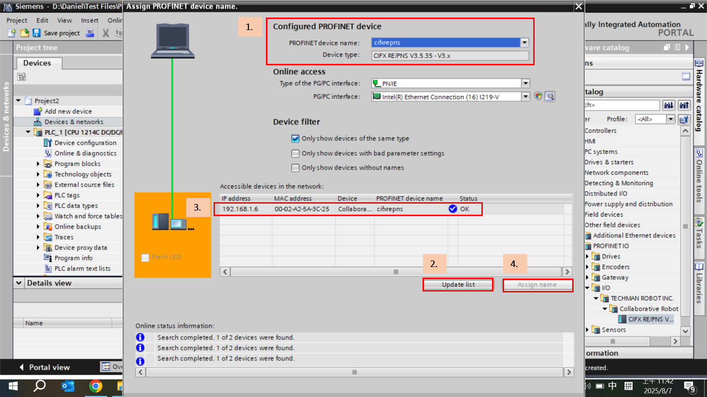Toggle Only show devices of the same type
The width and height of the screenshot is (707, 397).
coord(295,138)
